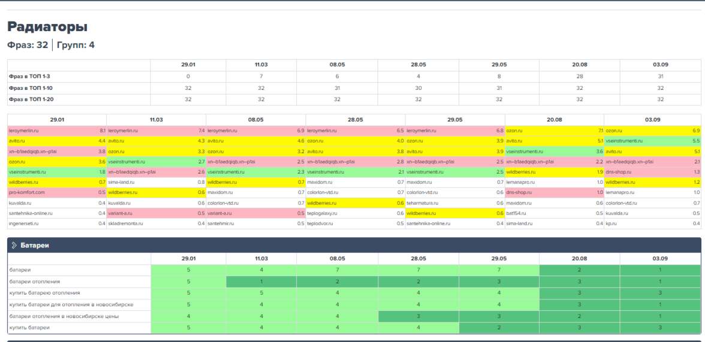Click the 'купить батареи' phrase row label
Image resolution: width=705 pixels, height=342 pixels.
tap(29, 328)
